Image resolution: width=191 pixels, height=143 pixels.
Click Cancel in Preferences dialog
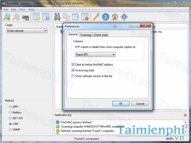point(140,104)
